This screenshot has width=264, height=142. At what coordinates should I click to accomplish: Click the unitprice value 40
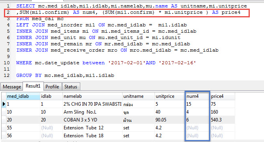click(x=170, y=112)
